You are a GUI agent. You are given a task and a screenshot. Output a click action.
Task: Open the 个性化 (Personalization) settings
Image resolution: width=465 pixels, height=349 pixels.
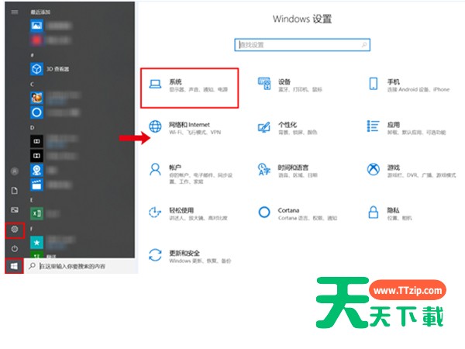[x=287, y=128]
